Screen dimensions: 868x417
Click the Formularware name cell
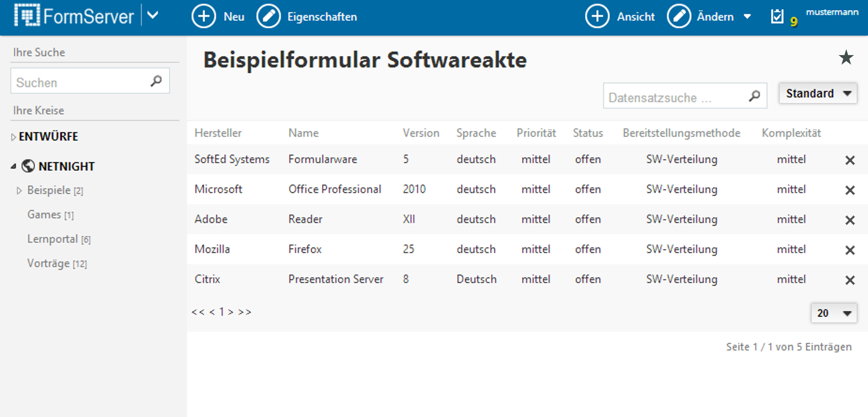(x=322, y=159)
